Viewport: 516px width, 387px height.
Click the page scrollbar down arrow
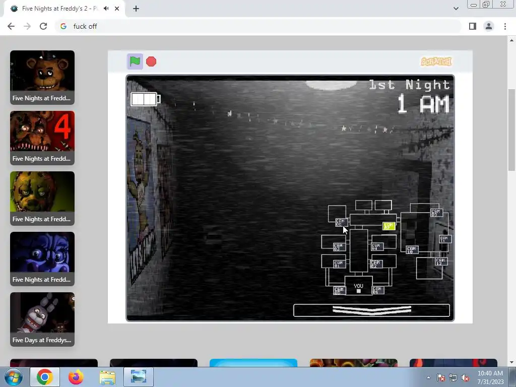coord(512,362)
